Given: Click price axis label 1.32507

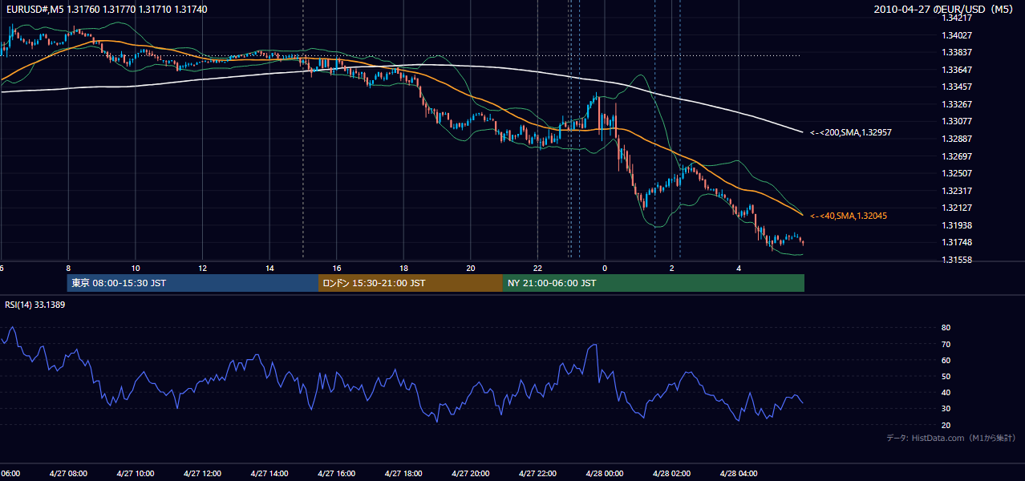Looking at the screenshot, I should [957, 173].
